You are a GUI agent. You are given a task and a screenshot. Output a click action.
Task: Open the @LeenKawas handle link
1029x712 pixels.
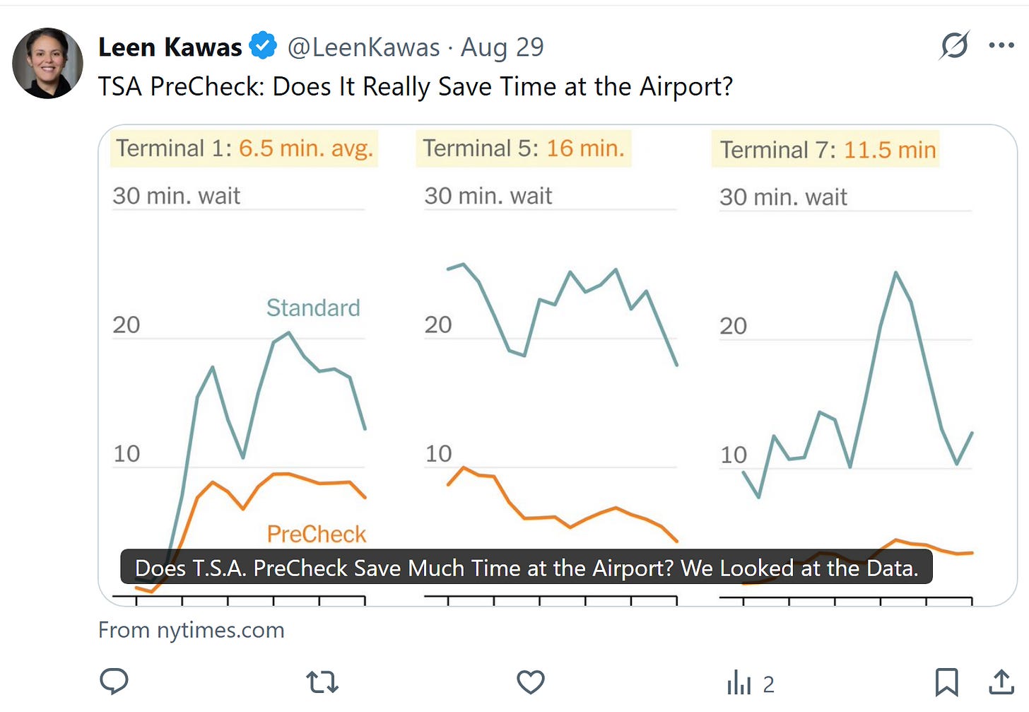pos(363,47)
